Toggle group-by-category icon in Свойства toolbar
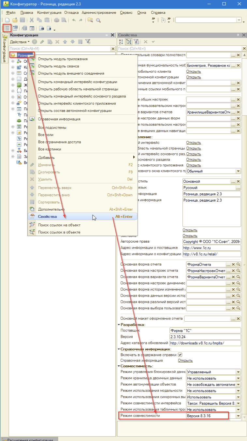Viewport: 247px width, 441px height. (129, 42)
